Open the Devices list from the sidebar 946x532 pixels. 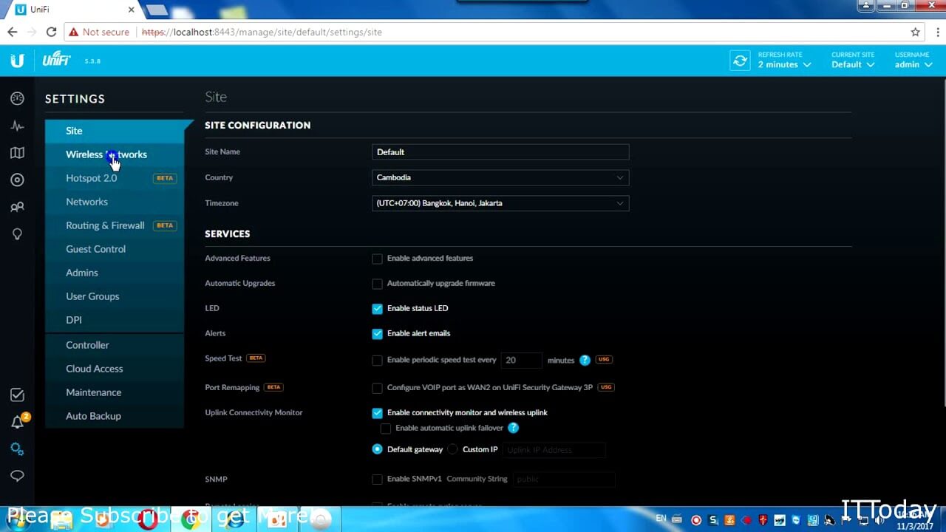17,180
